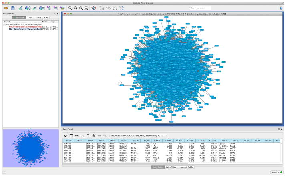Click the last network toolbar icon with blue nodes
This screenshot has width=286, height=177.
tap(121, 8)
